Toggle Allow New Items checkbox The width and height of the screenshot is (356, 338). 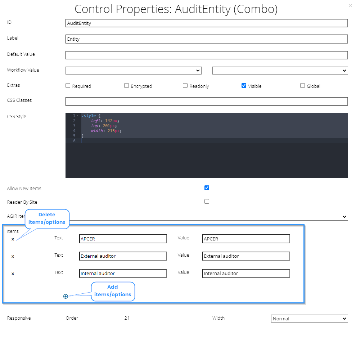click(207, 188)
